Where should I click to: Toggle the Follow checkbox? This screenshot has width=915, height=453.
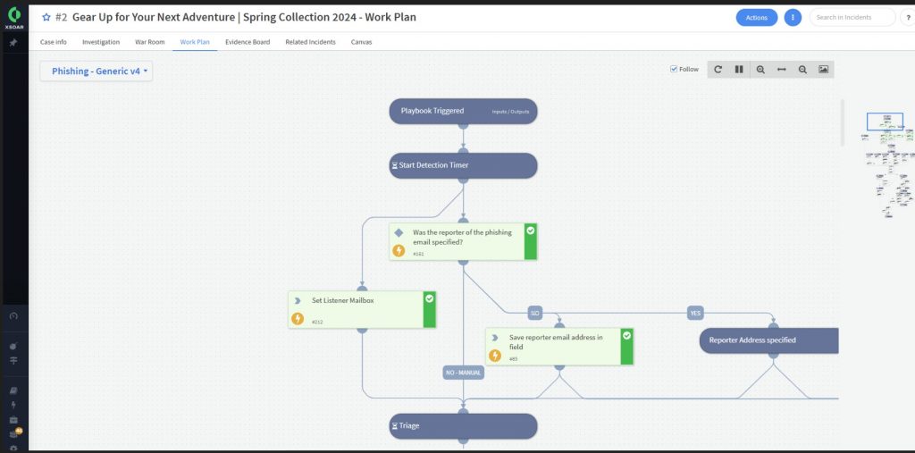674,69
